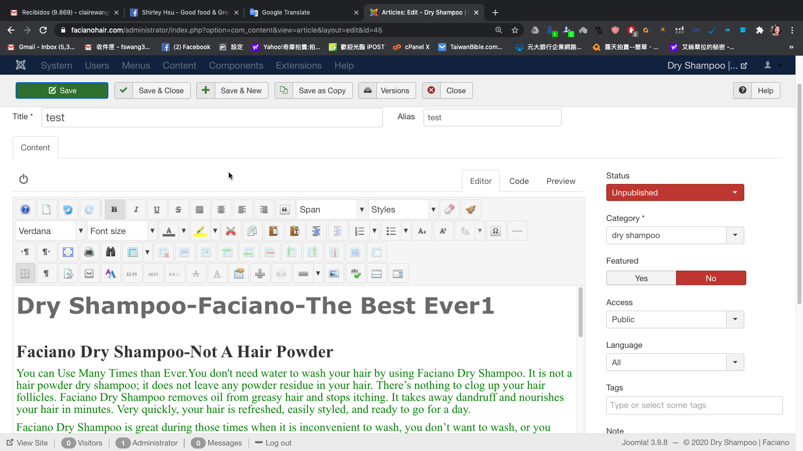
Task: Click the anchor icon in toolbar
Action: 260,274
